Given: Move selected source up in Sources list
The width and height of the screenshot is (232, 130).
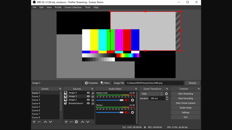Looking at the screenshot, I should tap(82, 122).
